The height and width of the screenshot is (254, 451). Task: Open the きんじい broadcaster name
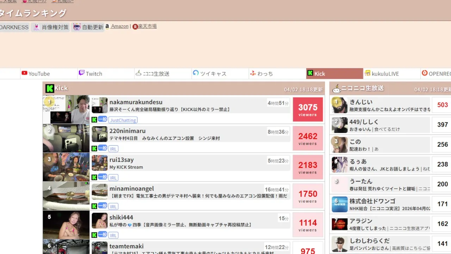[x=361, y=102]
